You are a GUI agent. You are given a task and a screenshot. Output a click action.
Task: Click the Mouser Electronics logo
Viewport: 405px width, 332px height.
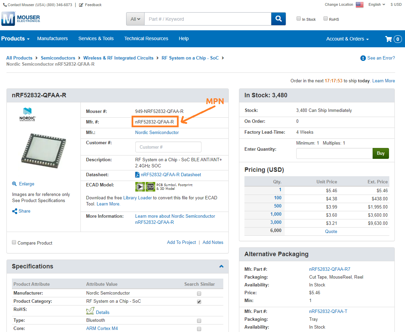coord(21,19)
